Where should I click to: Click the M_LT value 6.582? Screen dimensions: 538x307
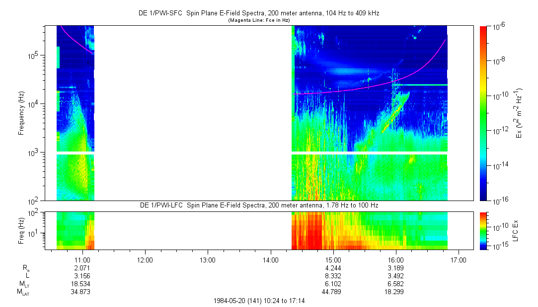click(x=395, y=284)
